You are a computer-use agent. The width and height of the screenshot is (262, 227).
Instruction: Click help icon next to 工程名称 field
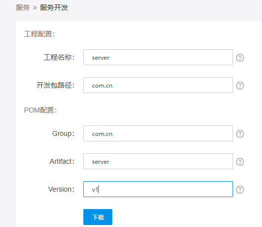coord(240,58)
